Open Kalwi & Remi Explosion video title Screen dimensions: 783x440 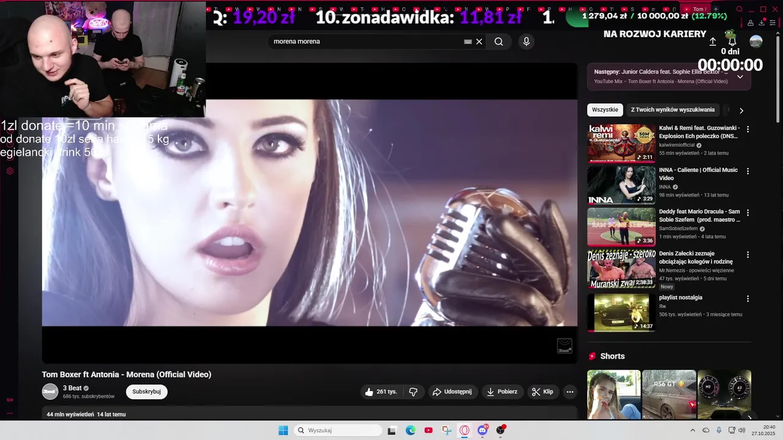(x=699, y=132)
